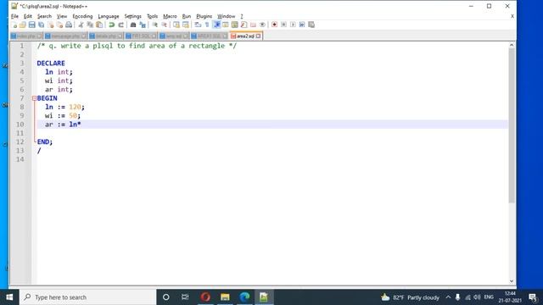The width and height of the screenshot is (543, 305).
Task: Collapse the BEGIN block fold marker
Action: pyautogui.click(x=34, y=98)
